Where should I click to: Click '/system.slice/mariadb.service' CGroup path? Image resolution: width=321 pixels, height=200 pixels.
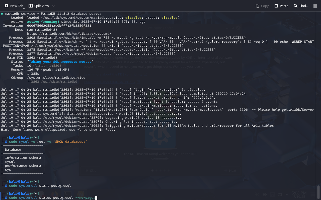coord(56,78)
